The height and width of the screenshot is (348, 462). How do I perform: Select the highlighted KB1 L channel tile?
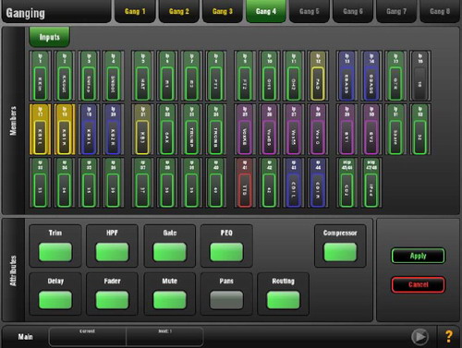[40, 129]
